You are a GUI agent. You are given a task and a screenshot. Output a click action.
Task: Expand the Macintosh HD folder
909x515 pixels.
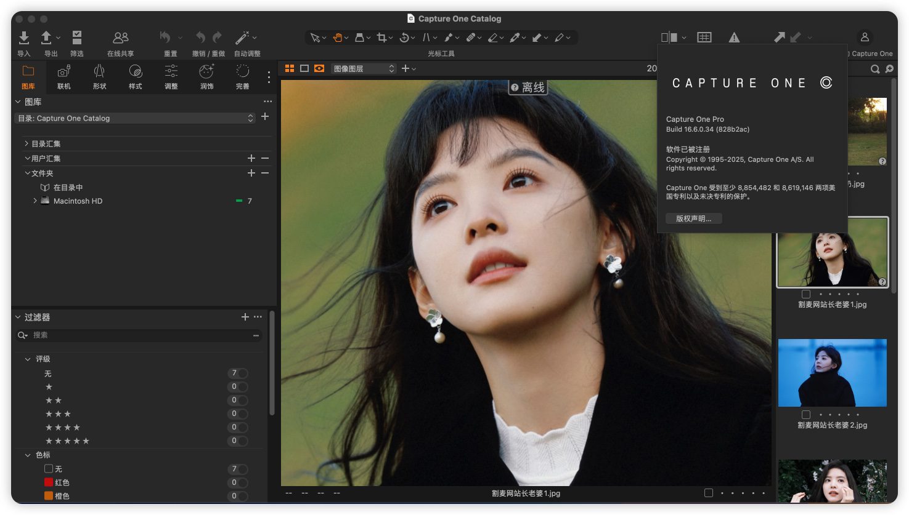click(35, 201)
